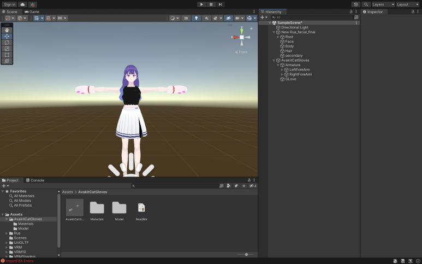Open the Hierarchy create plus dropdown

tap(264, 17)
